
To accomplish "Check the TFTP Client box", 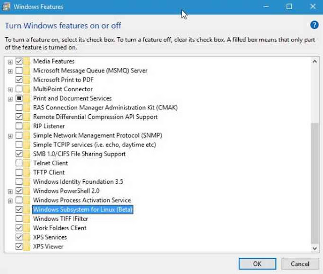I will pyautogui.click(x=19, y=172).
